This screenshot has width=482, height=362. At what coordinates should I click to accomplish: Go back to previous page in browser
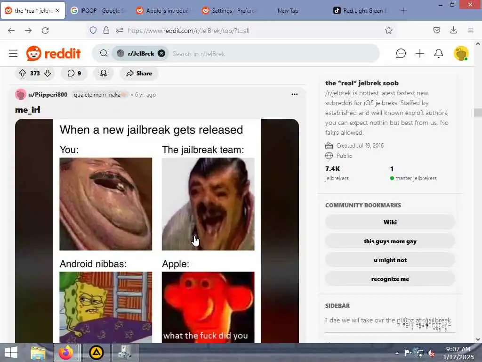(11, 31)
